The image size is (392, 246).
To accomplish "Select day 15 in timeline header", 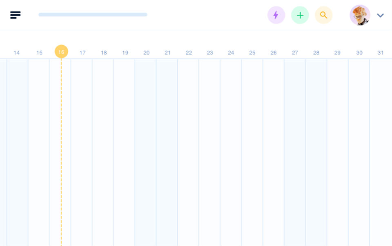I will pos(39,53).
